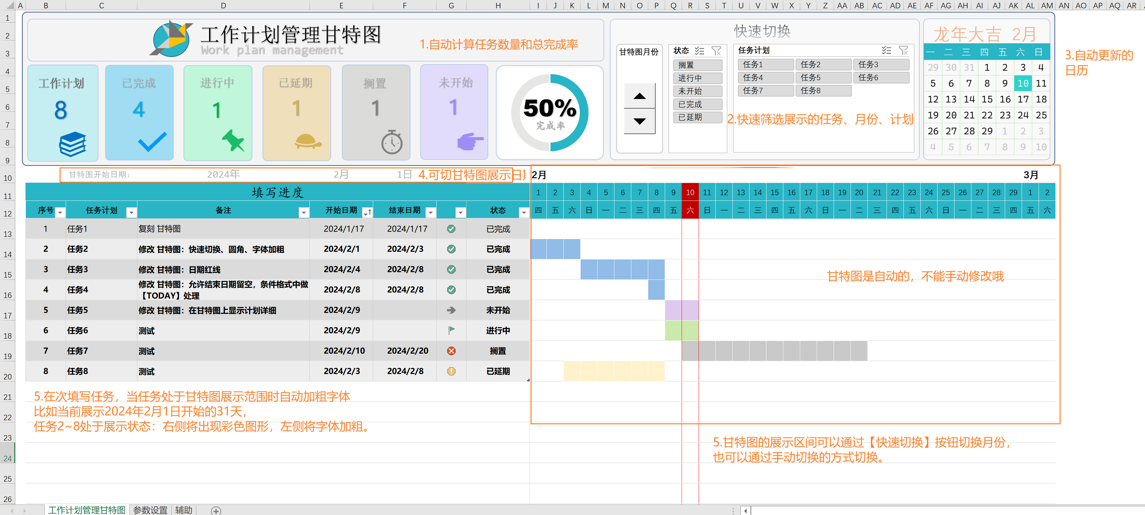Click the stopwatch icon on 搁置 card
This screenshot has height=515, width=1145.
point(392,142)
